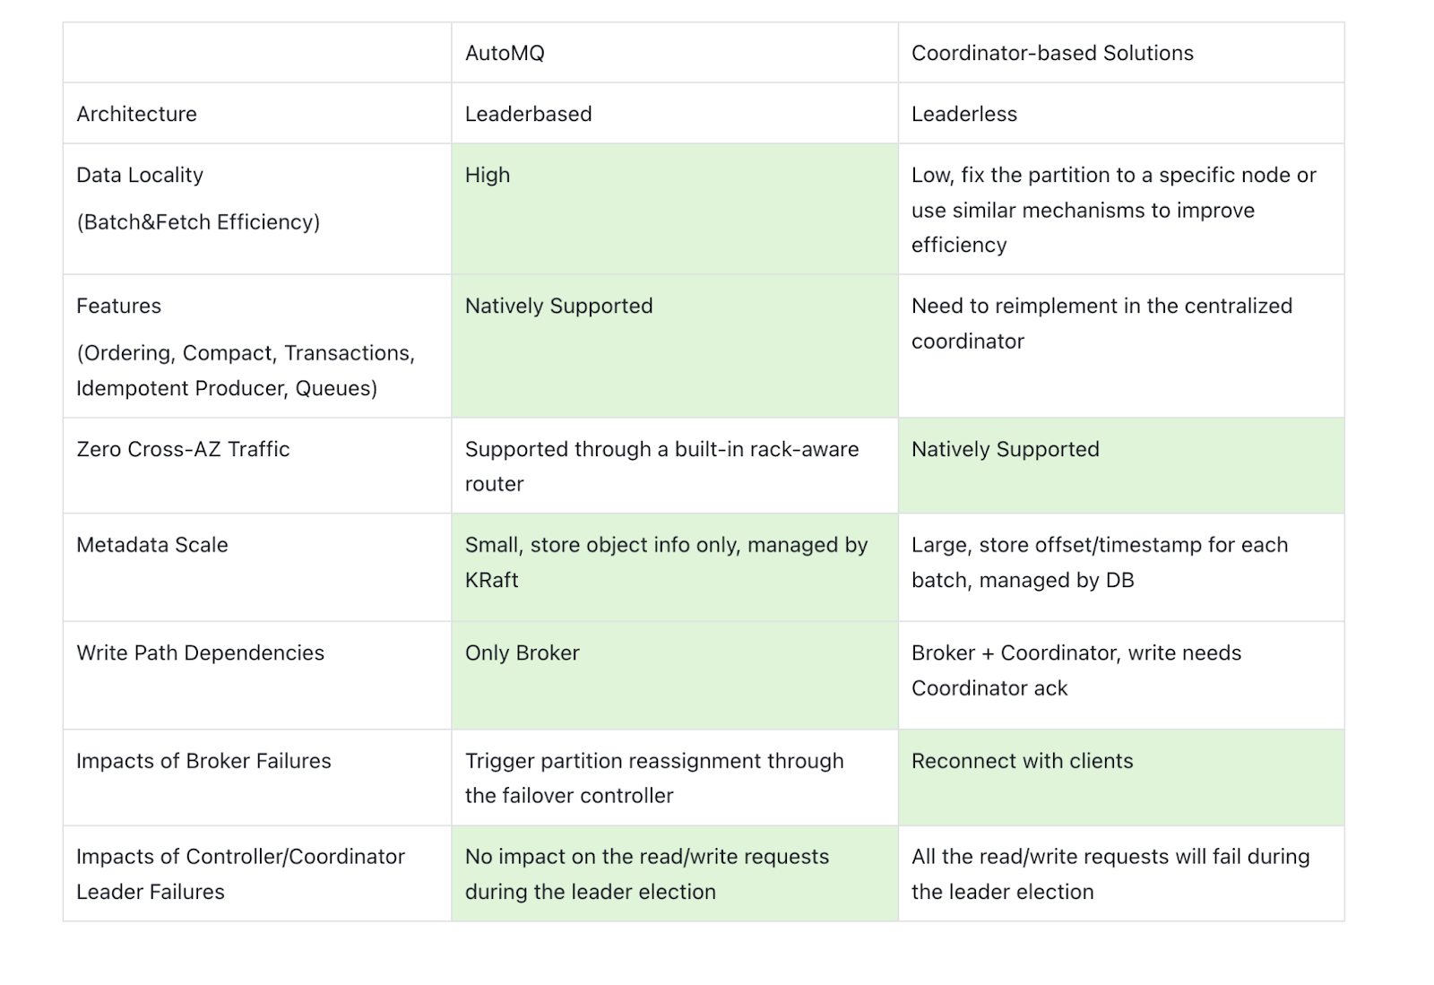
Task: Click Natively Supported in the AutoMQ column
Action: [x=558, y=306]
